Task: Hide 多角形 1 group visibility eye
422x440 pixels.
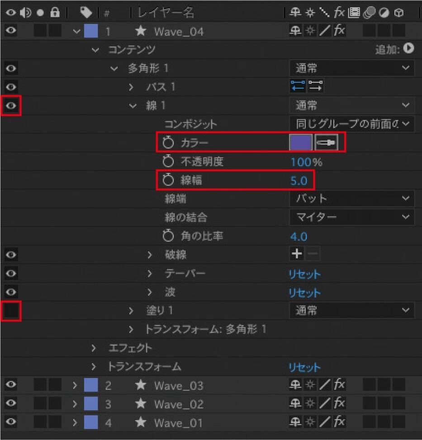Action: click(11, 68)
